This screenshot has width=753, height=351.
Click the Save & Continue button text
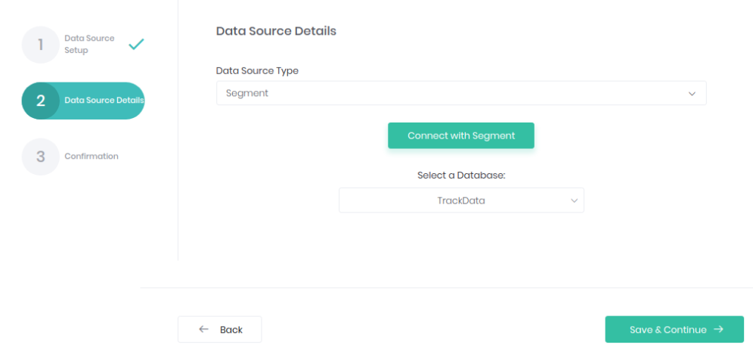668,330
